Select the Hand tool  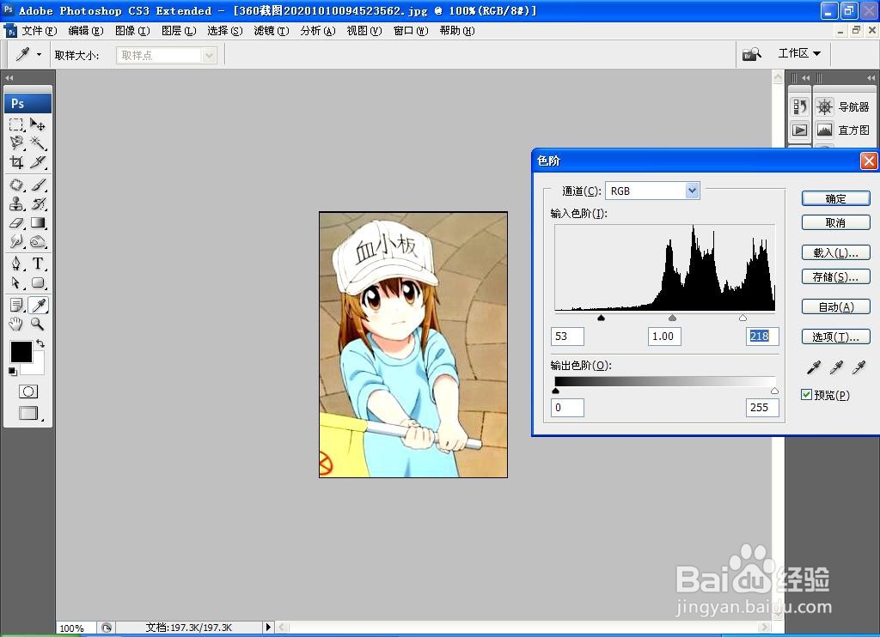[x=16, y=325]
